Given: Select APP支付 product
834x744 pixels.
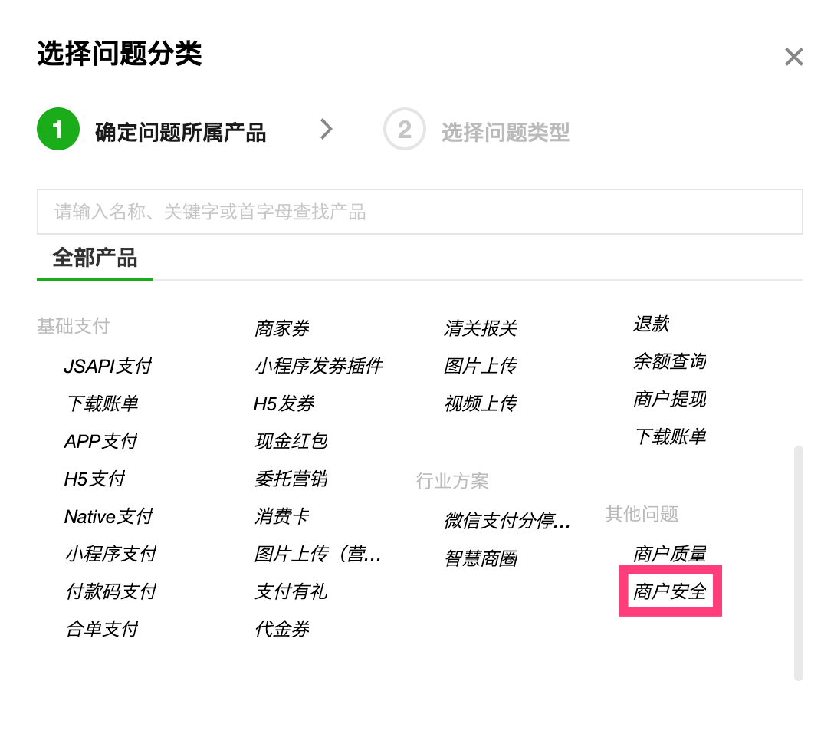Looking at the screenshot, I should click(100, 441).
